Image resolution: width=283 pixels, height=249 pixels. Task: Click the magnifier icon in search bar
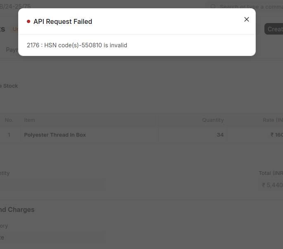pos(213,7)
